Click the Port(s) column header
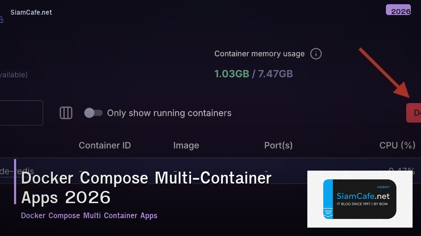 click(278, 145)
